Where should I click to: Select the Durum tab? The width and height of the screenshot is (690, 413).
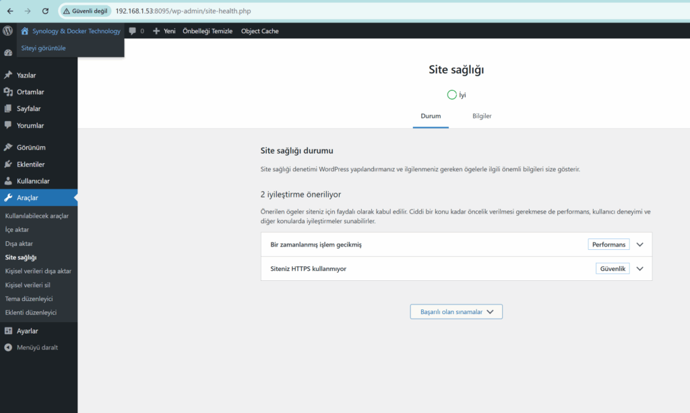point(431,116)
